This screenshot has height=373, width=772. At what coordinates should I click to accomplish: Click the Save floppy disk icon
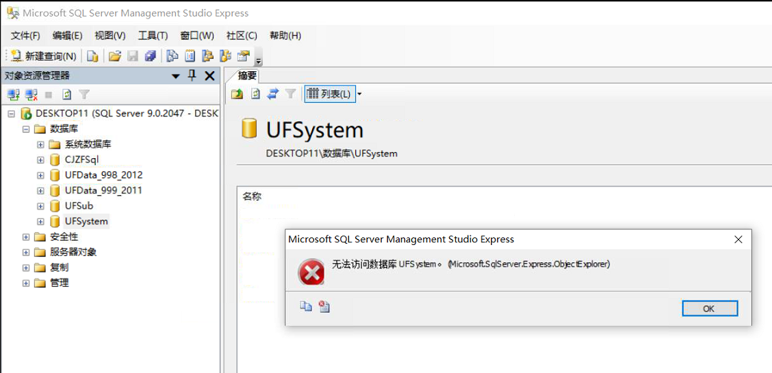pos(133,56)
